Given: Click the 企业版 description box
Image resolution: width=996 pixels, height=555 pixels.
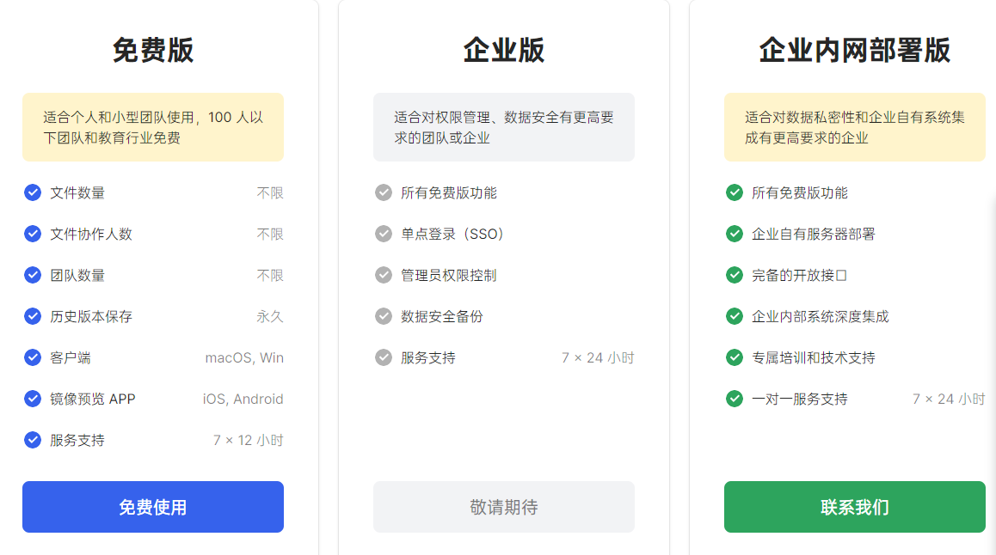Looking at the screenshot, I should coord(503,125).
